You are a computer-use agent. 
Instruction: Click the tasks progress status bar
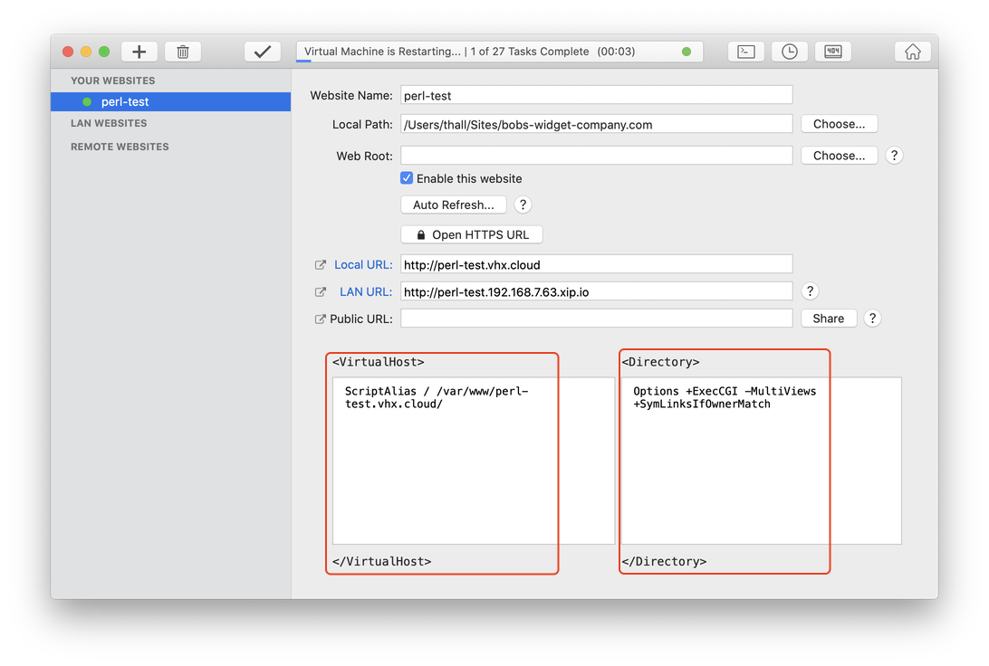tap(500, 52)
